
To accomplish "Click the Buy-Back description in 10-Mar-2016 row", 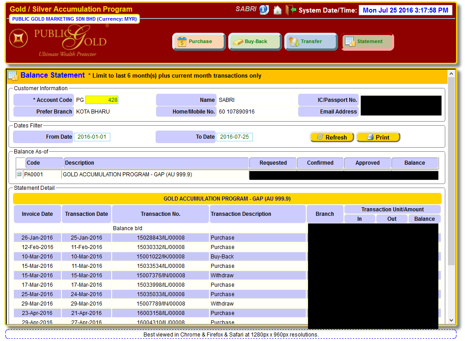I will click(222, 257).
